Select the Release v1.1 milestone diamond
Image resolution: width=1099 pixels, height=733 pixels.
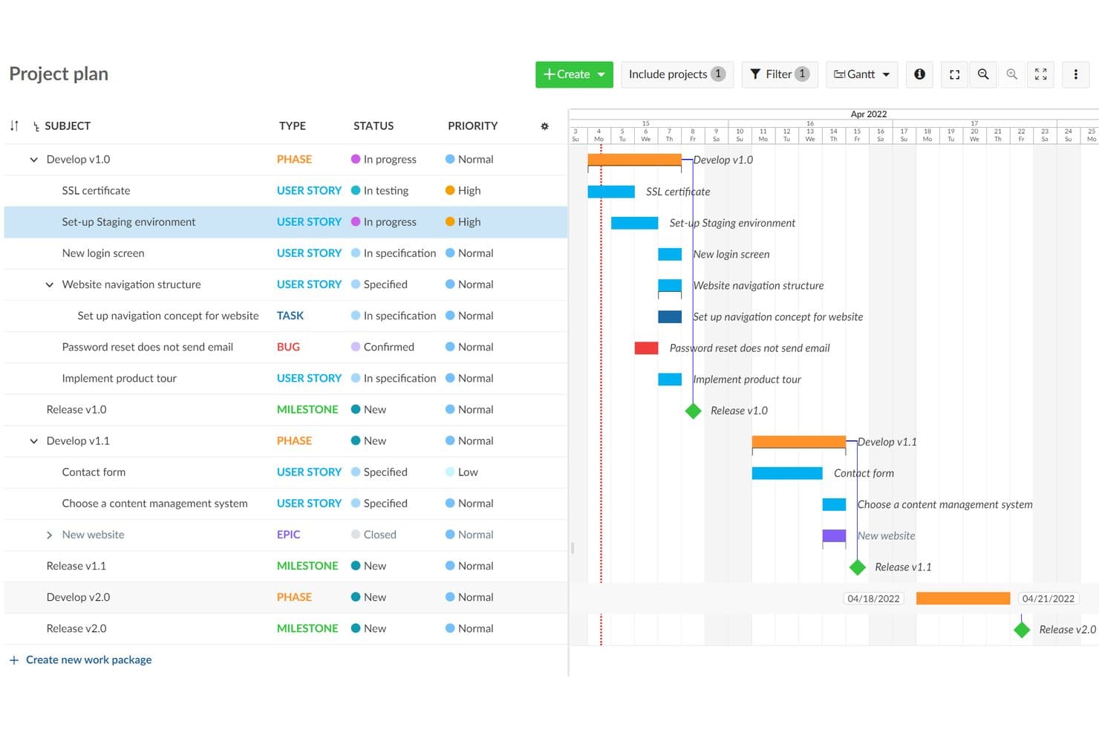[858, 567]
